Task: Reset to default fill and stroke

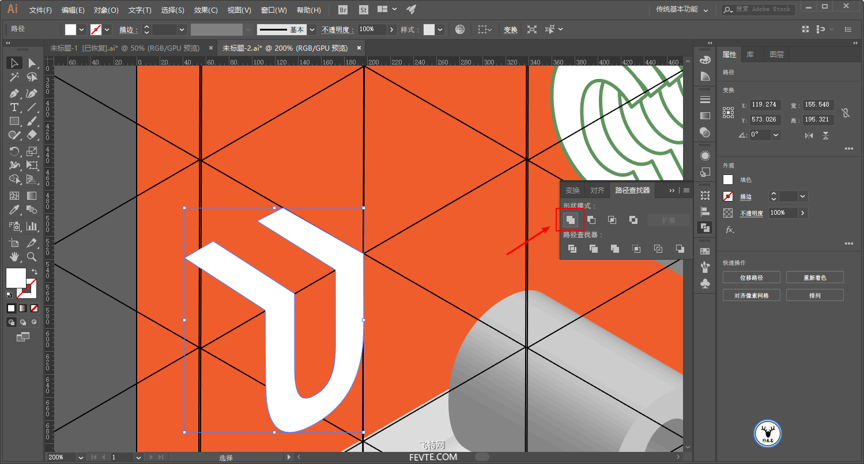Action: pyautogui.click(x=9, y=294)
